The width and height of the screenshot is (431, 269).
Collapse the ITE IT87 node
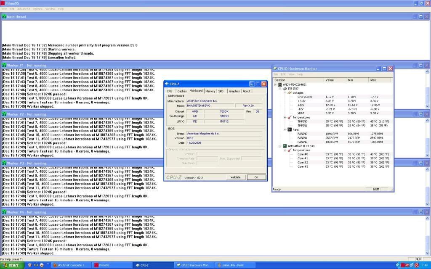pos(280,89)
